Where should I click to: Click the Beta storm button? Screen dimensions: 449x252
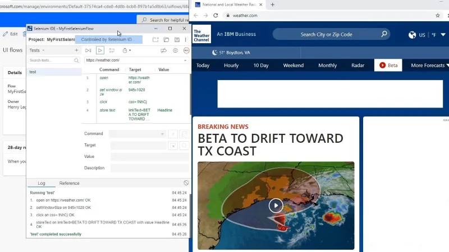(x=388, y=66)
